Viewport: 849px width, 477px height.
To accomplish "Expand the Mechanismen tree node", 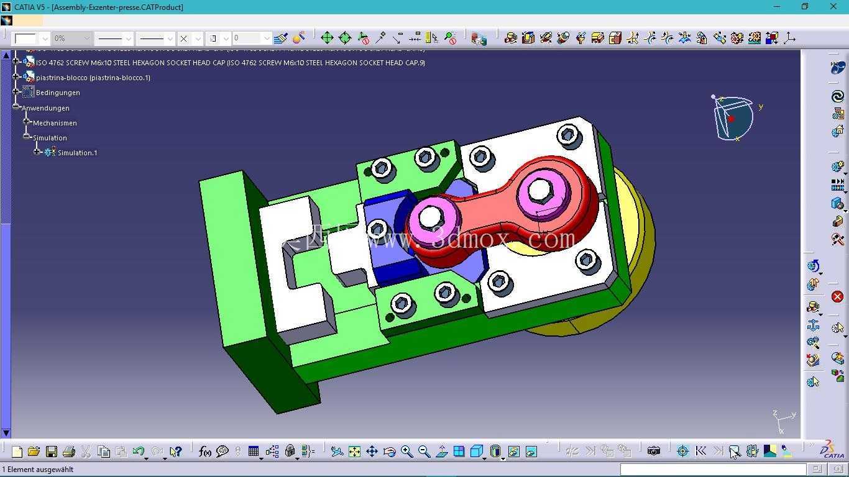I will coord(27,122).
